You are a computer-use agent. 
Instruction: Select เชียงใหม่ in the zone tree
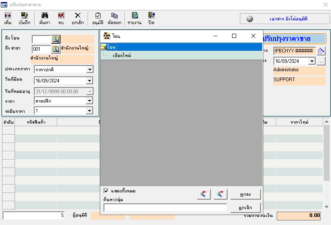pos(121,55)
